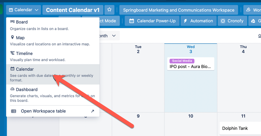261x136 pixels.
Task: Open Springboard Marketing and Communications Workspace
Action: (179, 10)
